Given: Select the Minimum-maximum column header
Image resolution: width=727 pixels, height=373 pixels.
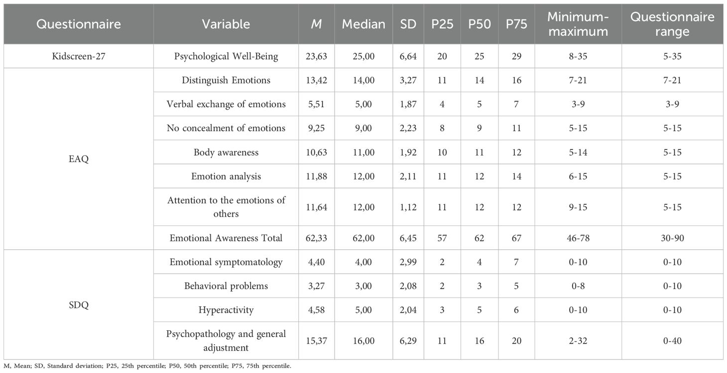Looking at the screenshot, I should pos(578,24).
